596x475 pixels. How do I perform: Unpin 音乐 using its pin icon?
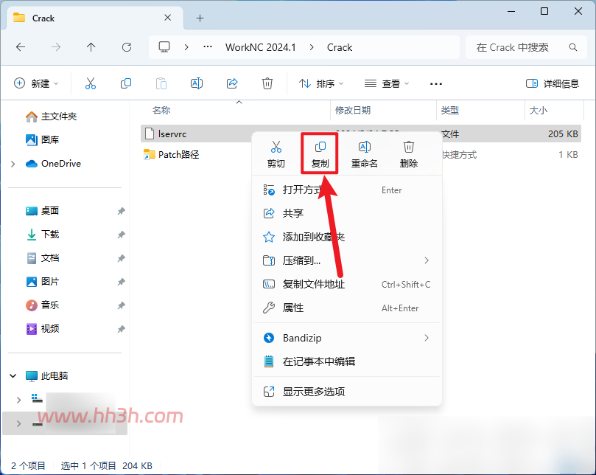pyautogui.click(x=122, y=305)
